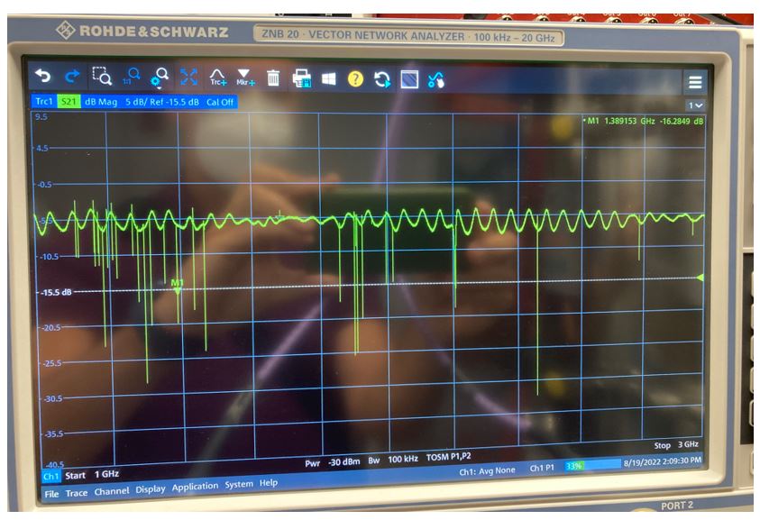
Task: Open the hamburger menu at top right
Action: point(694,82)
